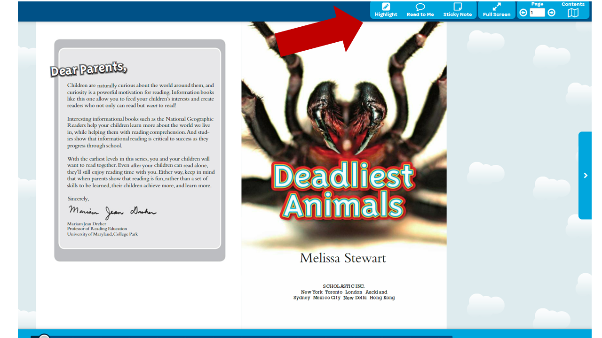
Task: Click the Deadliest Animals title cover
Action: click(x=344, y=192)
